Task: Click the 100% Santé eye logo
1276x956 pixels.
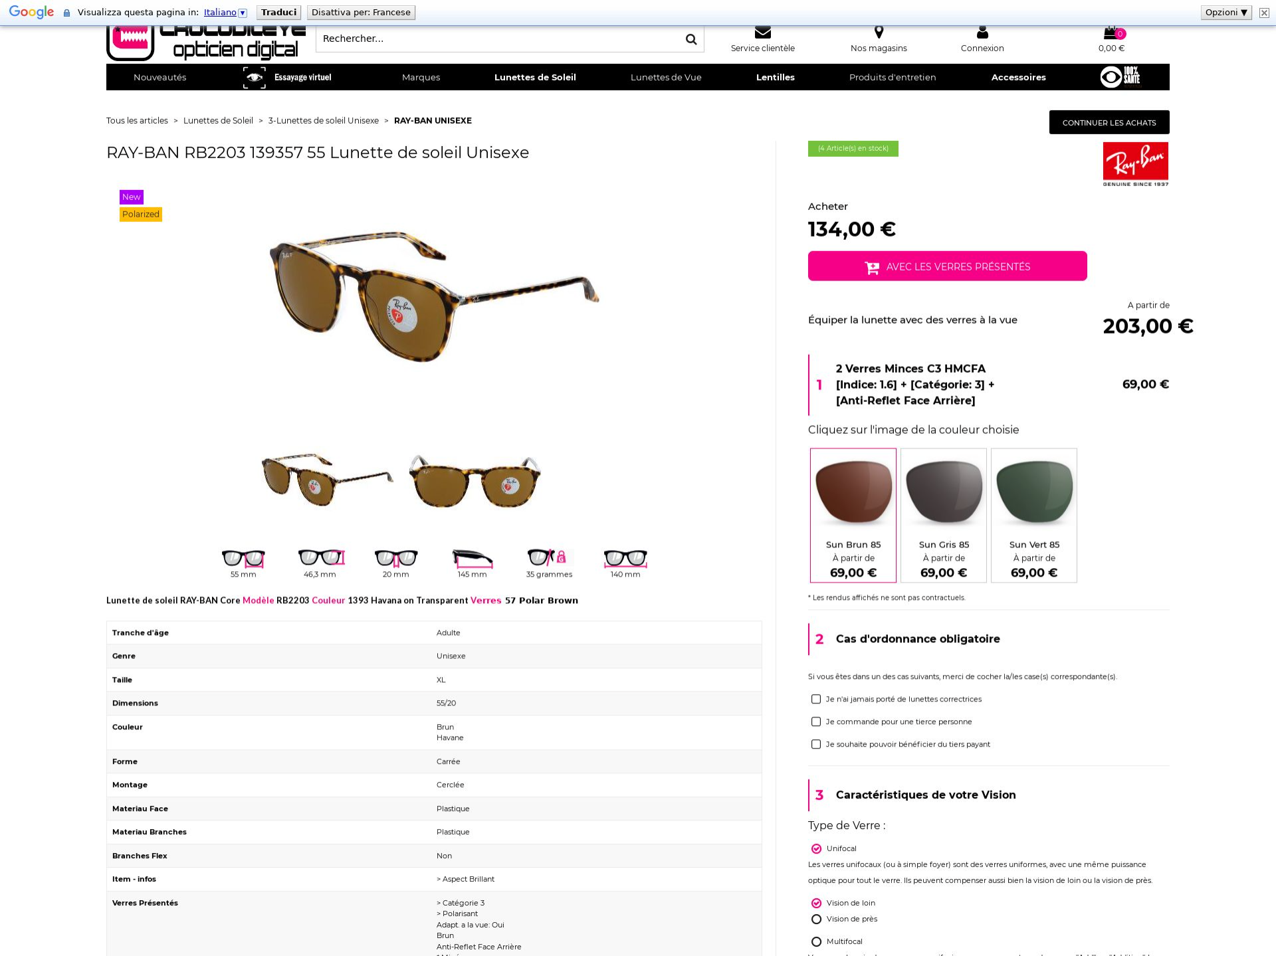Action: pyautogui.click(x=1121, y=77)
